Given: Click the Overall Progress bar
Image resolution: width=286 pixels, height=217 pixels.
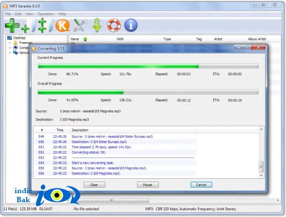Looking at the screenshot, I should [x=148, y=92].
